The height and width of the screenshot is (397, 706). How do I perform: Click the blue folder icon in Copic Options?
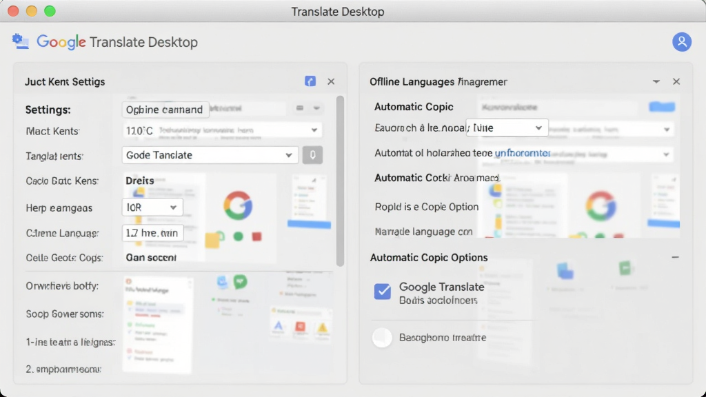[565, 270]
